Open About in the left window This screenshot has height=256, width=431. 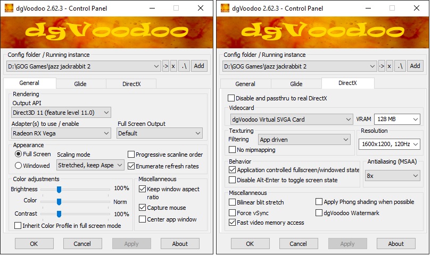click(180, 244)
